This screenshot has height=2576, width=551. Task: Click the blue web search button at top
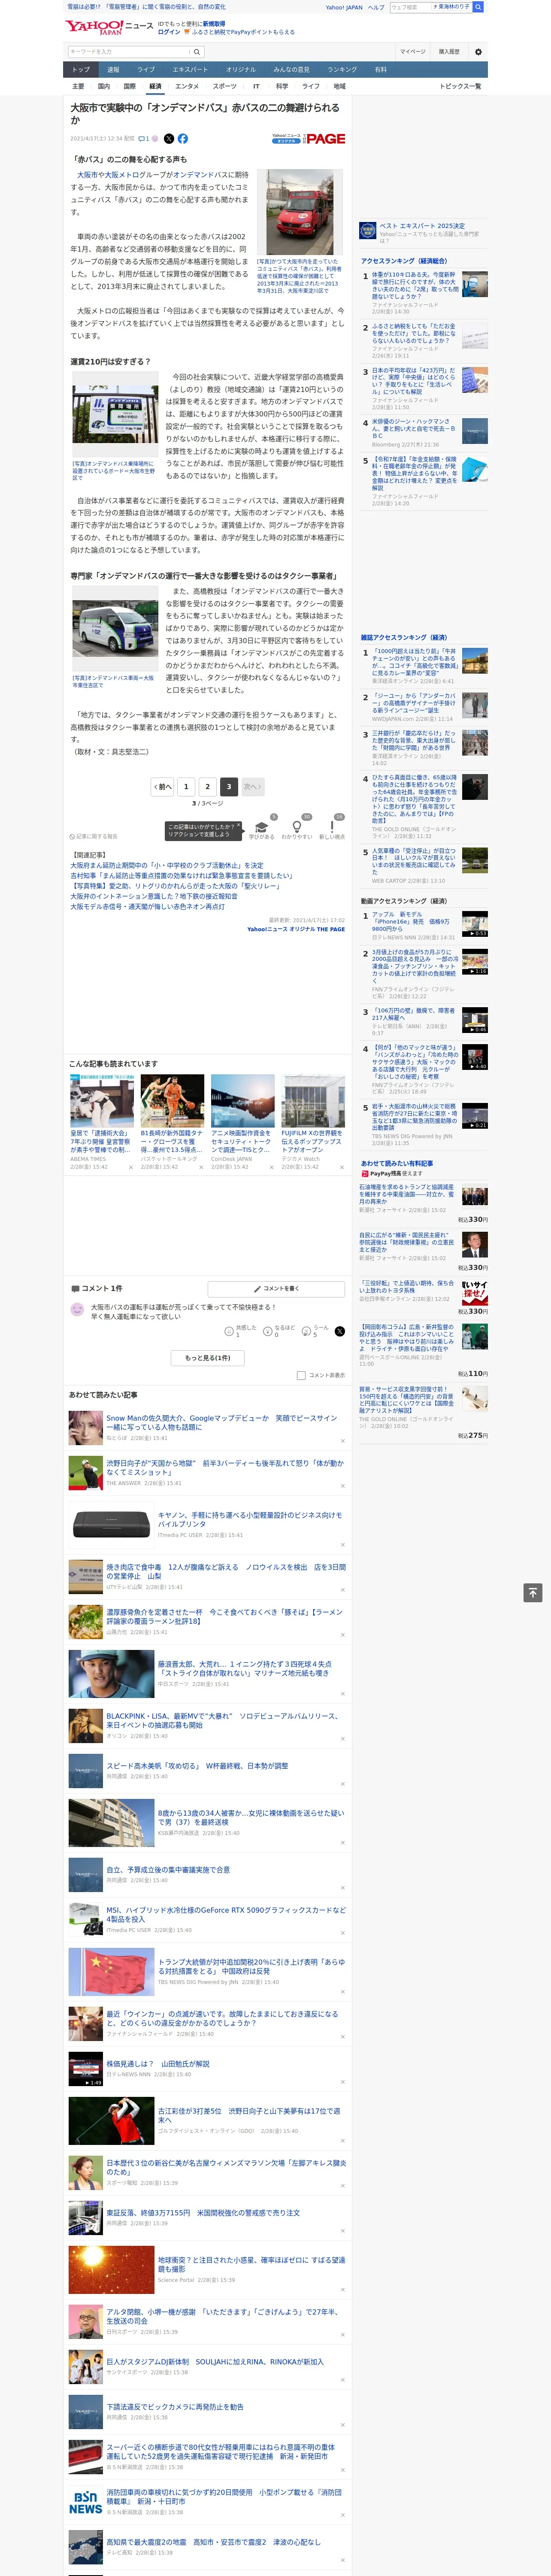tap(478, 7)
